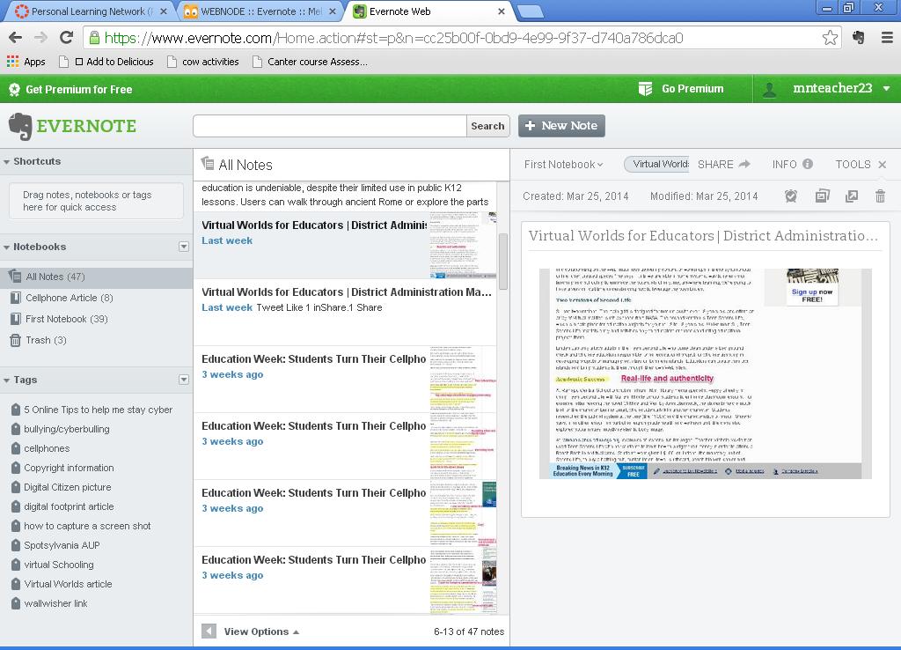The height and width of the screenshot is (650, 901).
Task: Select the Virtual Worlds article tag
Action: coord(68,585)
